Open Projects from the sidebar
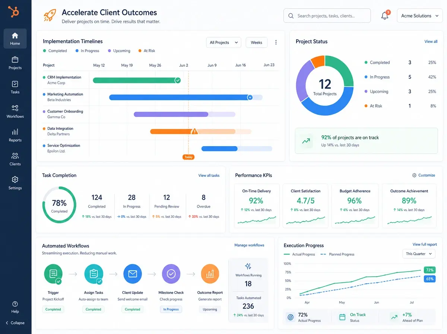The image size is (447, 334). click(x=15, y=63)
